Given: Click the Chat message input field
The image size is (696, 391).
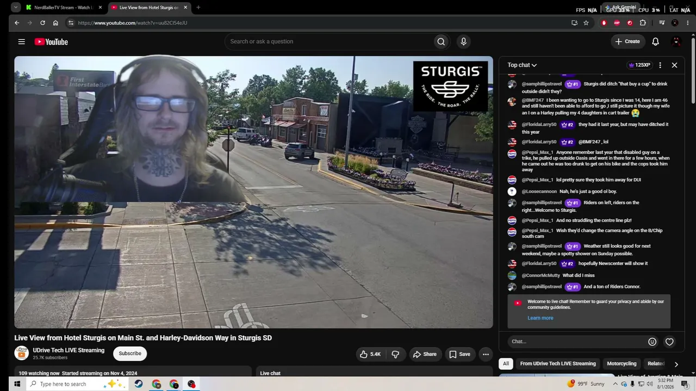Looking at the screenshot, I should [576, 342].
